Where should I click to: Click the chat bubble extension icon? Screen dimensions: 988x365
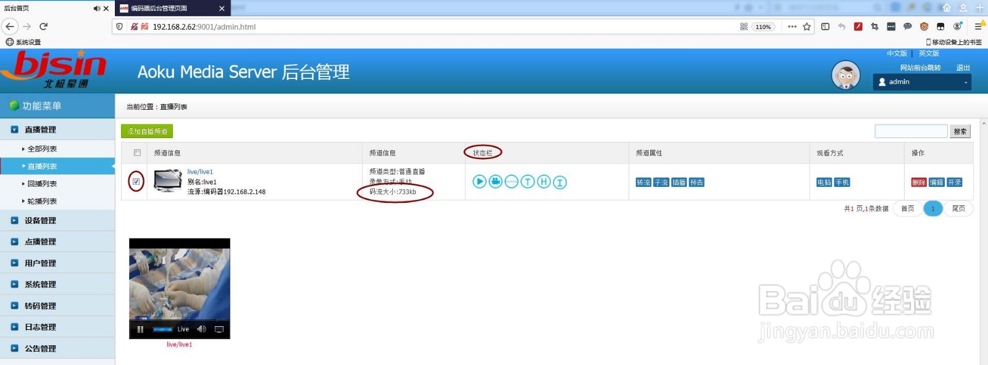907,27
